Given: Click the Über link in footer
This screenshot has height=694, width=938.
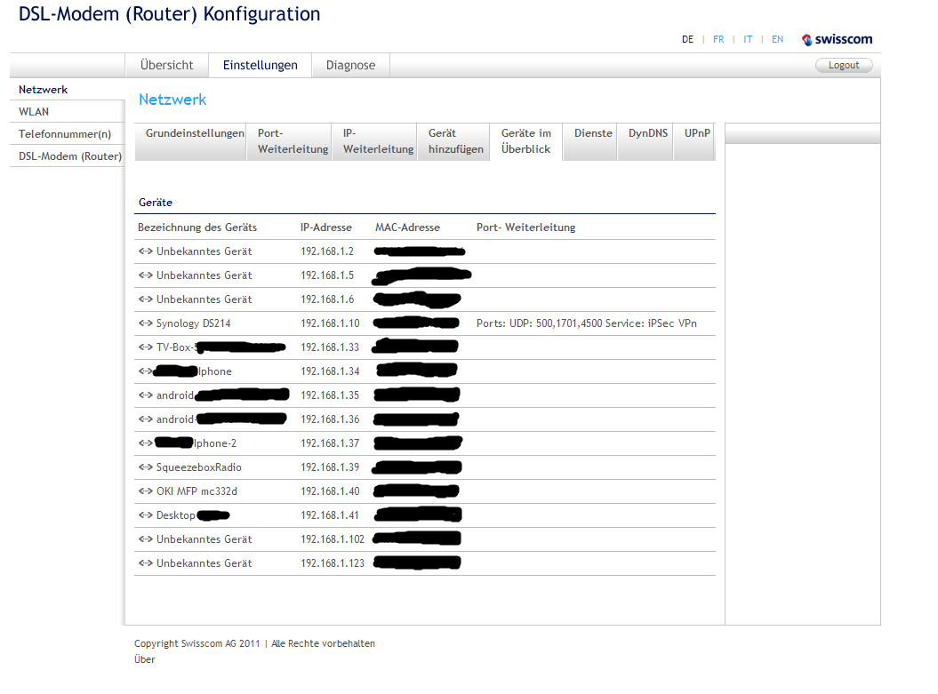Looking at the screenshot, I should (x=144, y=659).
